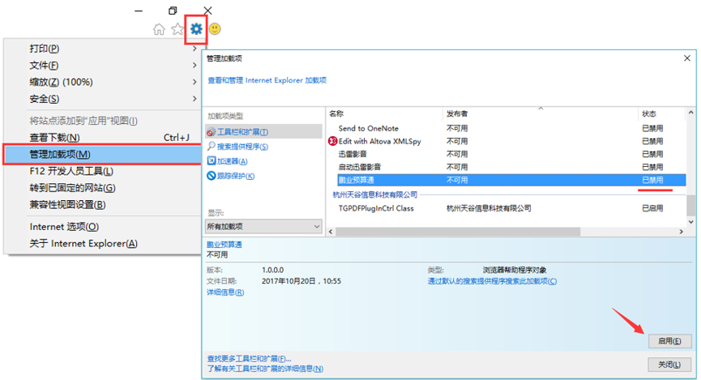Open the Home icon in toolbar
Viewport: 701px width, 380px height.
coord(160,29)
